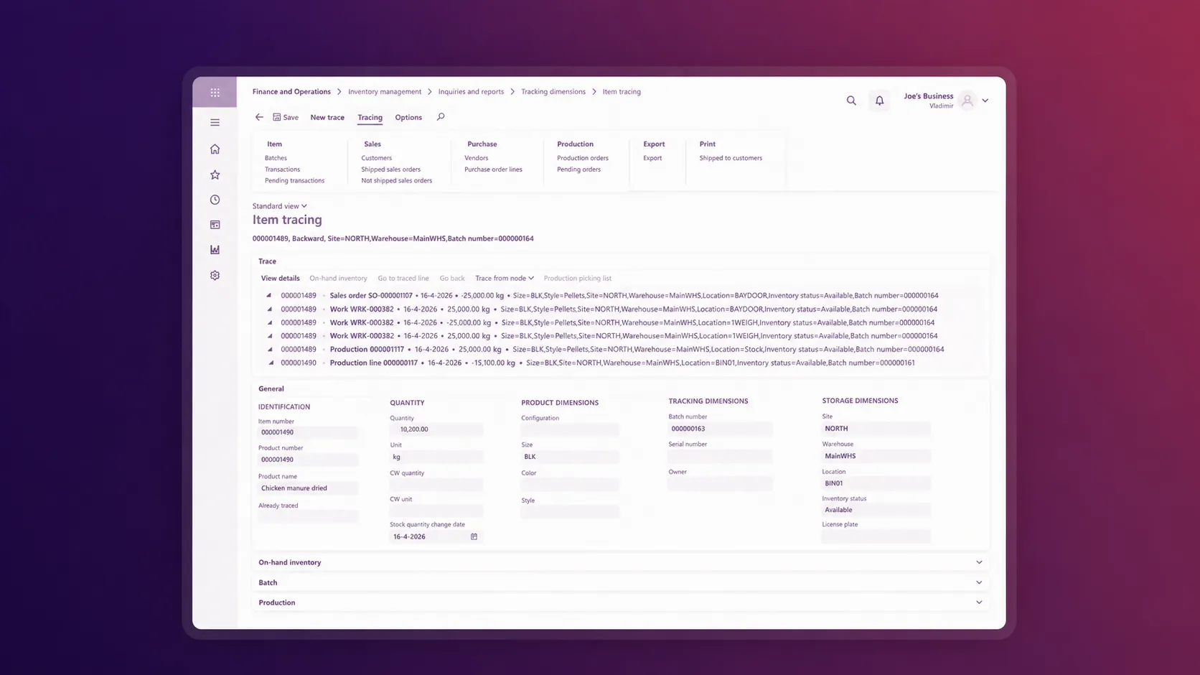The image size is (1200, 675).
Task: Click Tracking dimensions breadcrumb
Action: tap(553, 92)
